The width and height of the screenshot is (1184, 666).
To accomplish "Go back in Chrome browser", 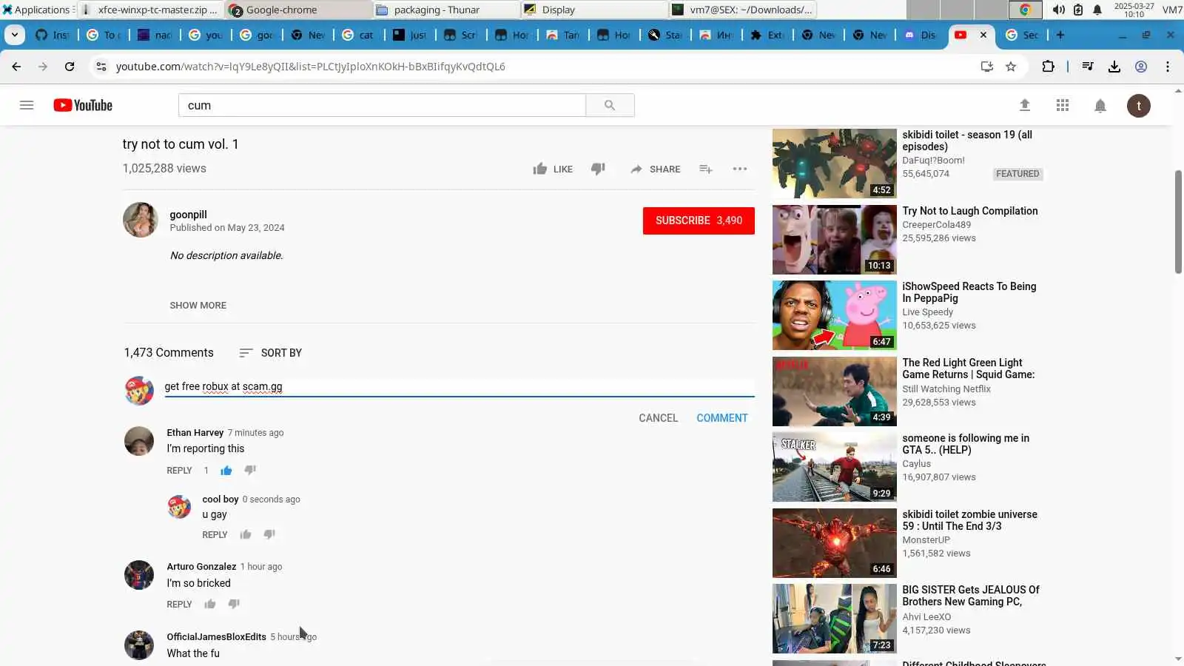I will [x=16, y=67].
